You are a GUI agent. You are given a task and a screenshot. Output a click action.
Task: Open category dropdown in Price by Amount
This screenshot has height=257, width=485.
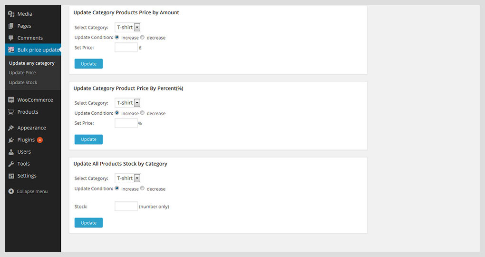coord(128,27)
